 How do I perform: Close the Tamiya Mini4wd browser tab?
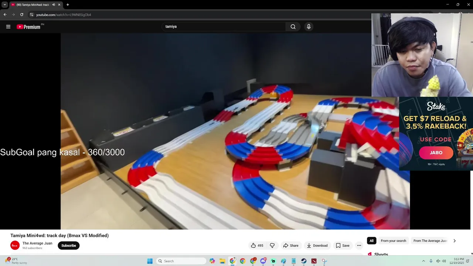click(59, 5)
